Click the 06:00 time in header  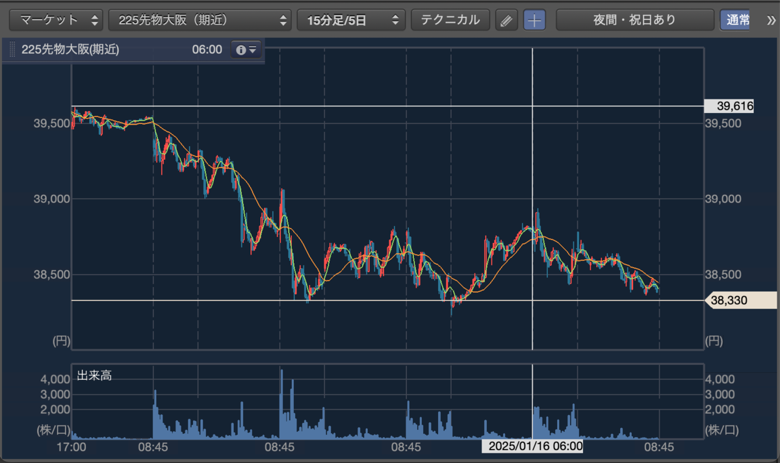207,50
